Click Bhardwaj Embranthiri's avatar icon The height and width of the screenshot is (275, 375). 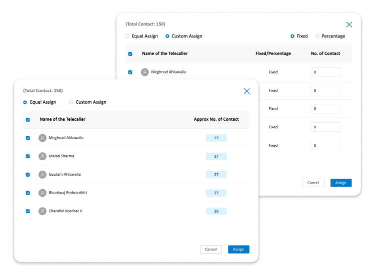[x=42, y=193]
